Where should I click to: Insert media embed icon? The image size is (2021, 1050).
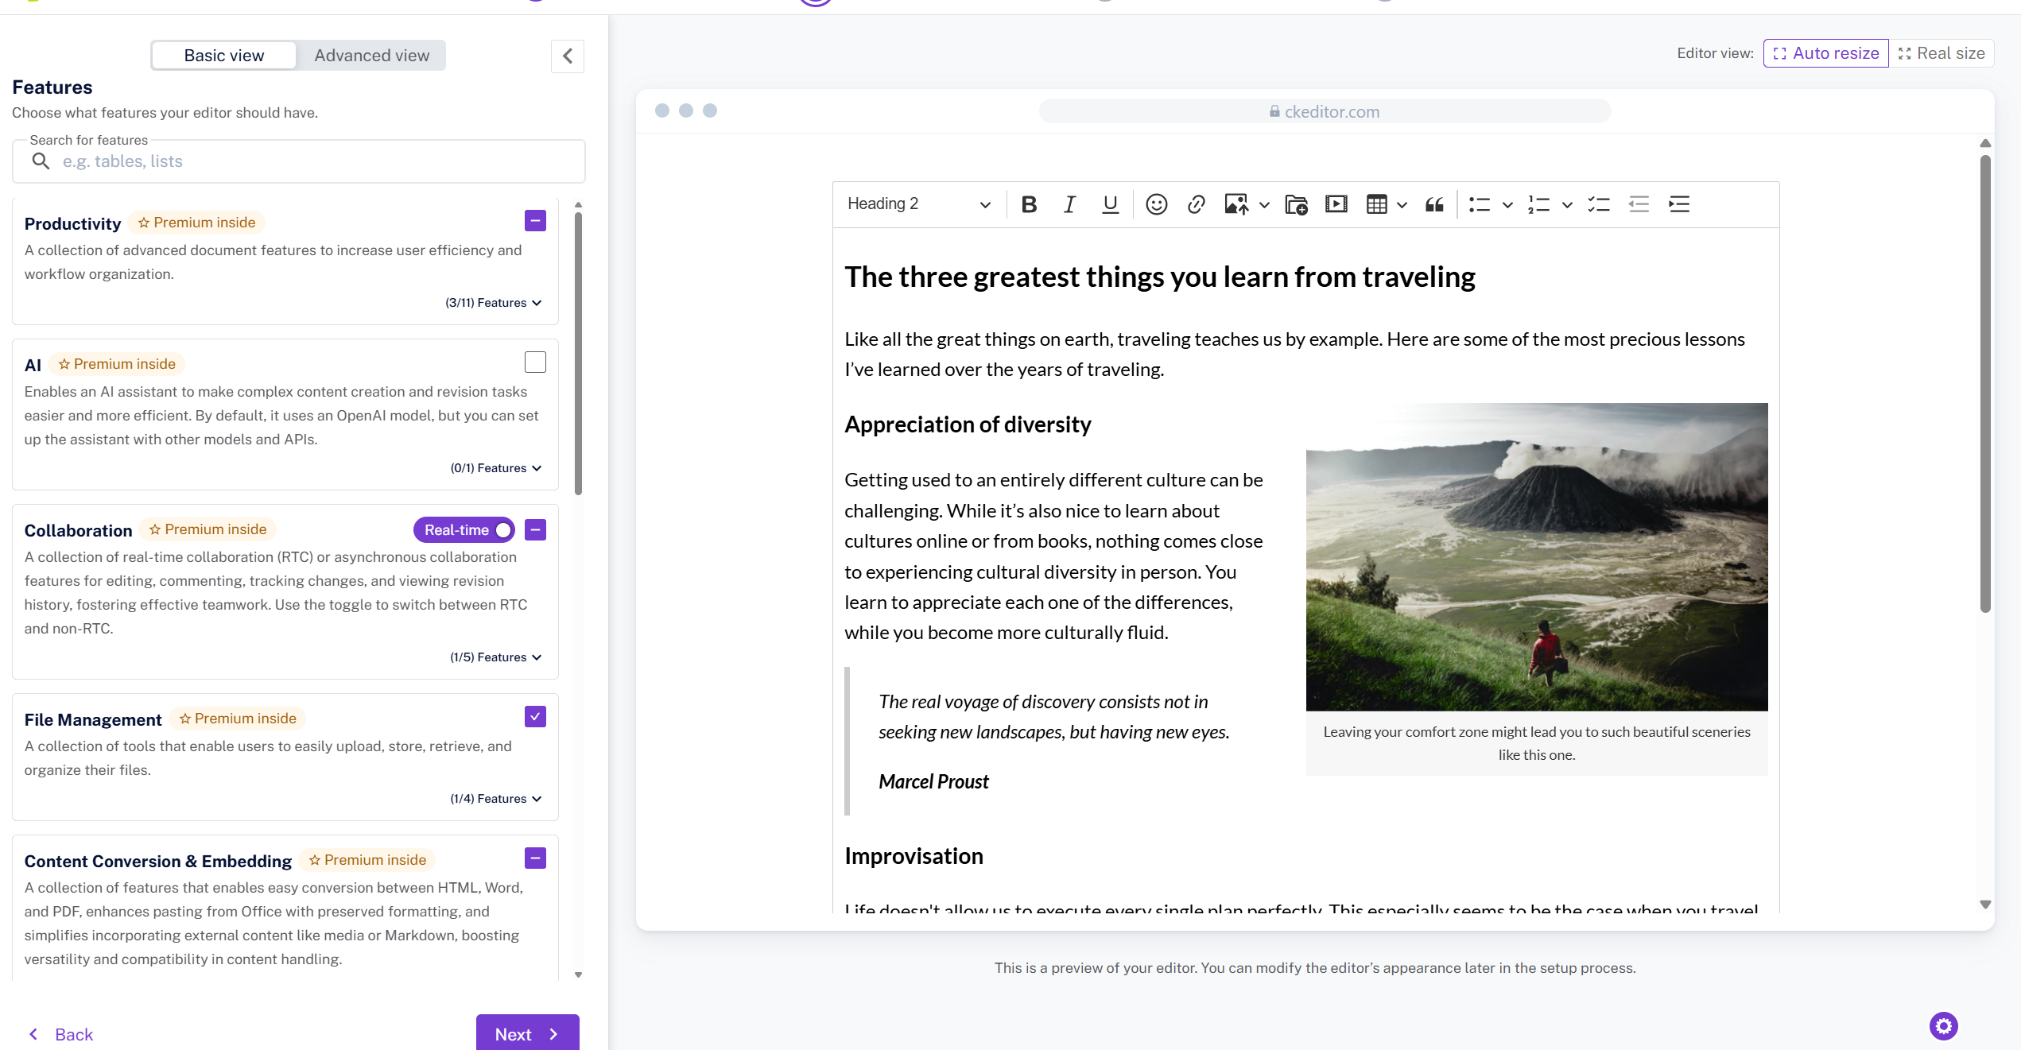1336,204
